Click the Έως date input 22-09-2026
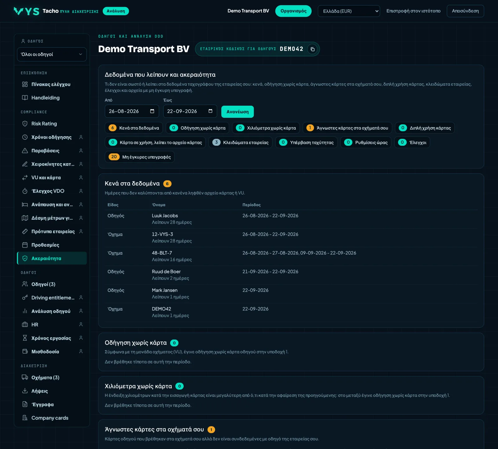This screenshot has height=449, width=498. (190, 111)
